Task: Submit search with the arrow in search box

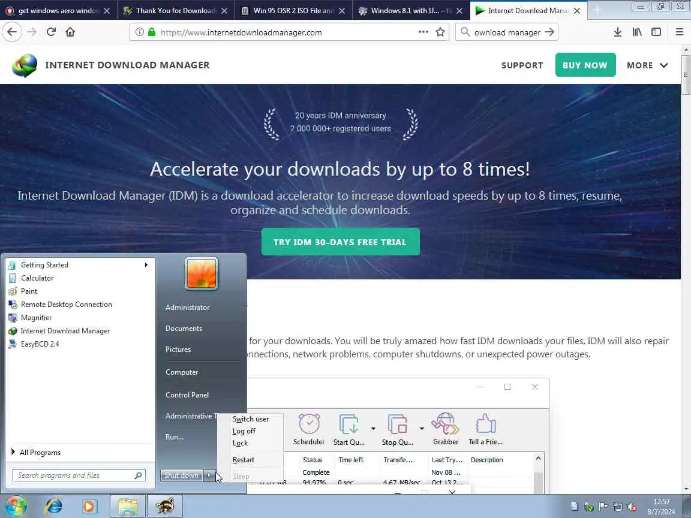Action: pos(549,32)
